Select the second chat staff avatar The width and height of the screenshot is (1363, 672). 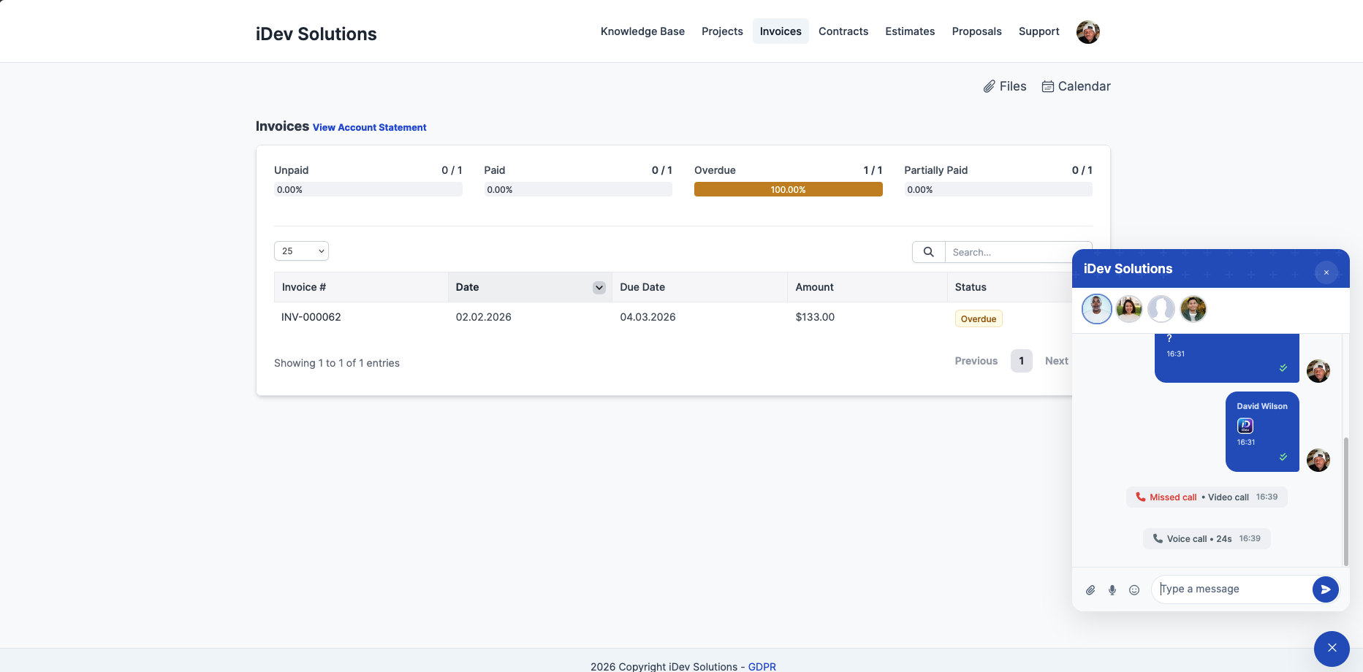tap(1129, 309)
